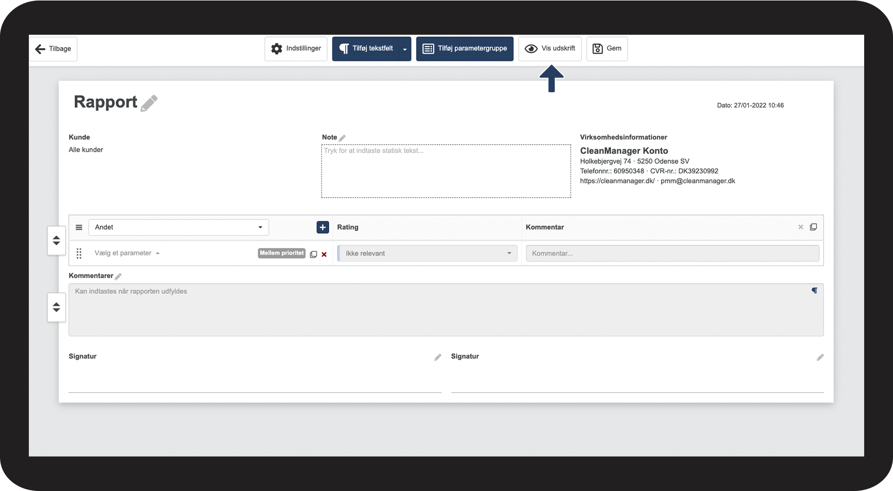The height and width of the screenshot is (491, 893).
Task: Open the Andet group dropdown
Action: coord(179,228)
